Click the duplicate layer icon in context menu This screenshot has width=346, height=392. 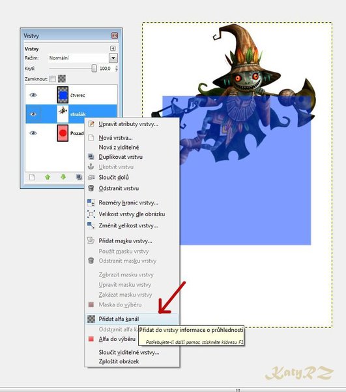(91, 157)
